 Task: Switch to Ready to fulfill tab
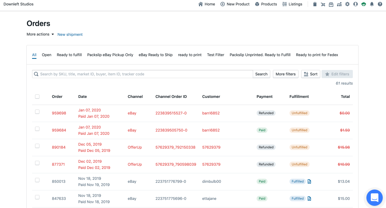pyautogui.click(x=69, y=55)
